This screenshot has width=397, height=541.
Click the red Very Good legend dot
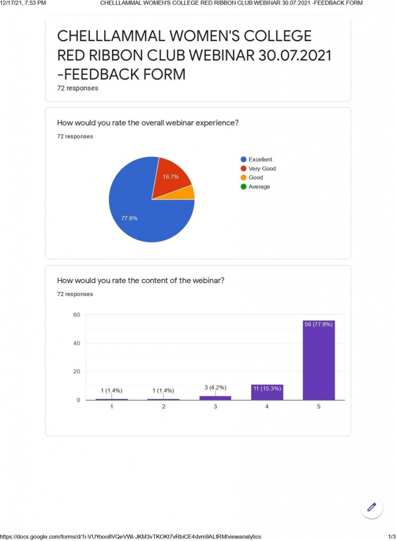point(243,169)
